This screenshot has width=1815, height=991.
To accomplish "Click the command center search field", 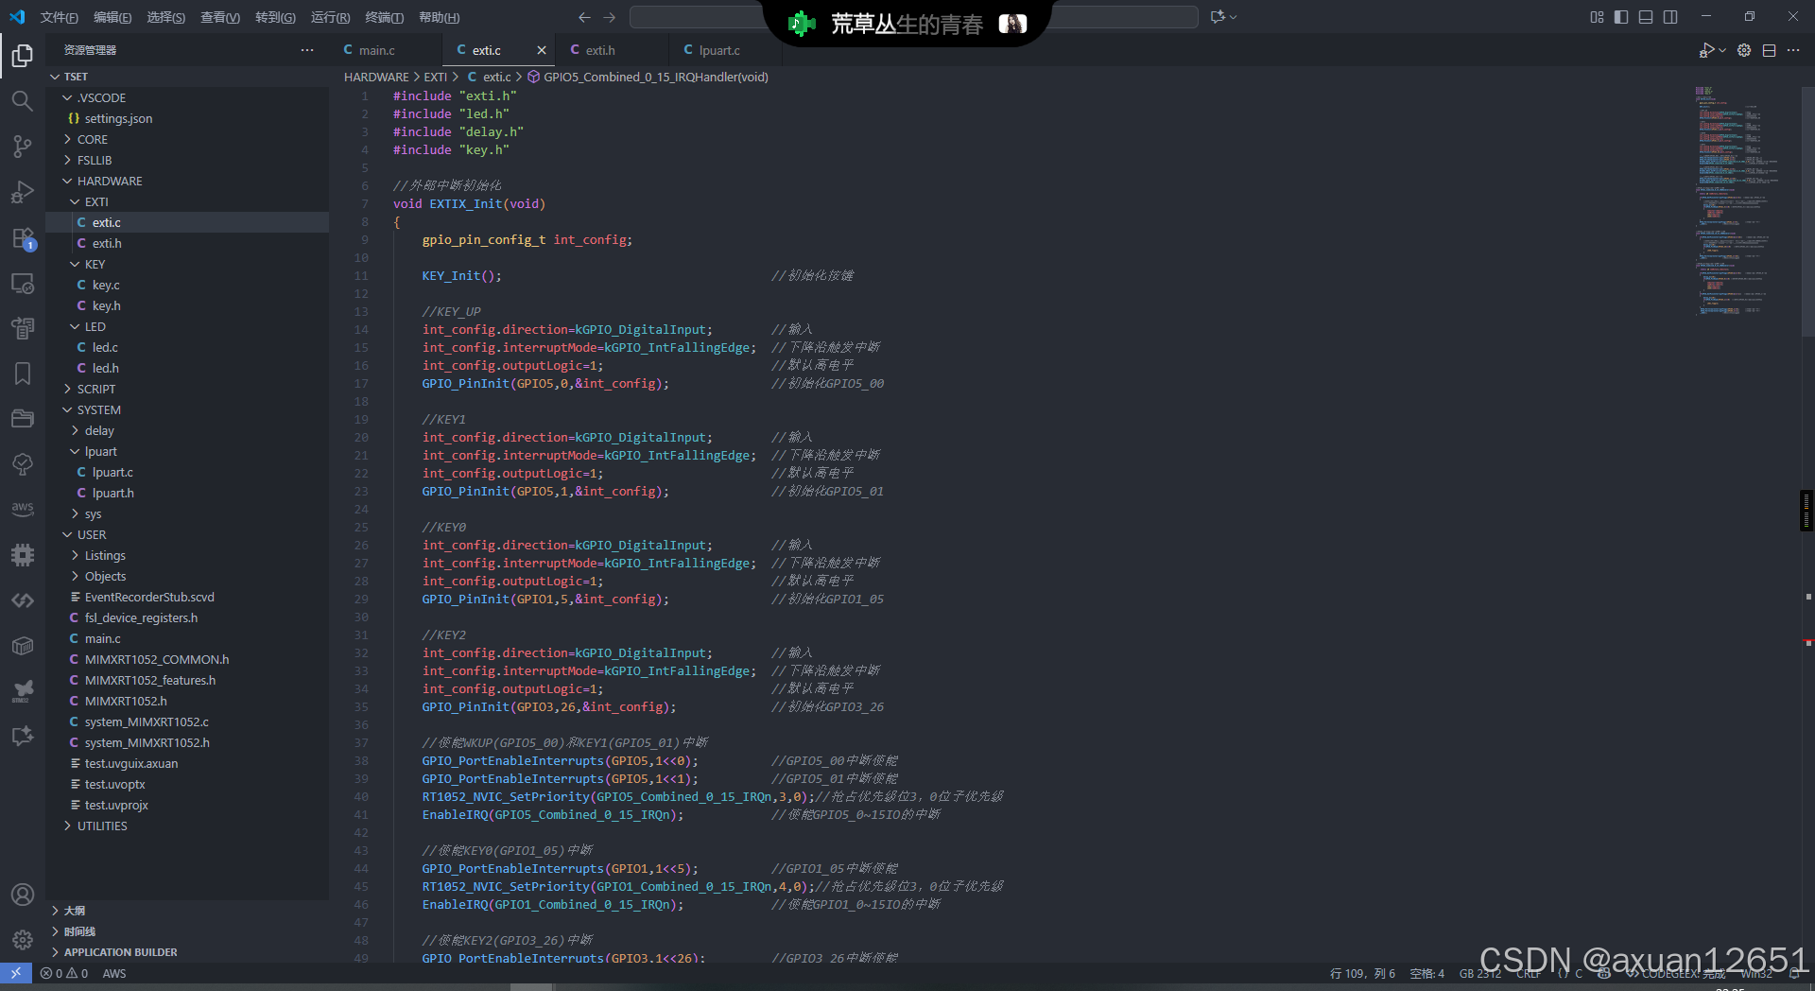I will (x=914, y=17).
